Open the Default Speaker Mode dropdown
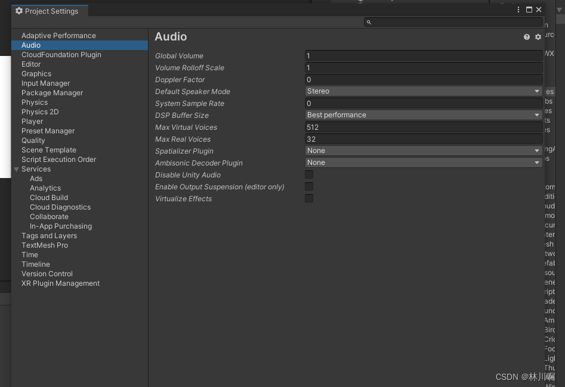Viewport: 565px width, 387px height. [x=422, y=91]
